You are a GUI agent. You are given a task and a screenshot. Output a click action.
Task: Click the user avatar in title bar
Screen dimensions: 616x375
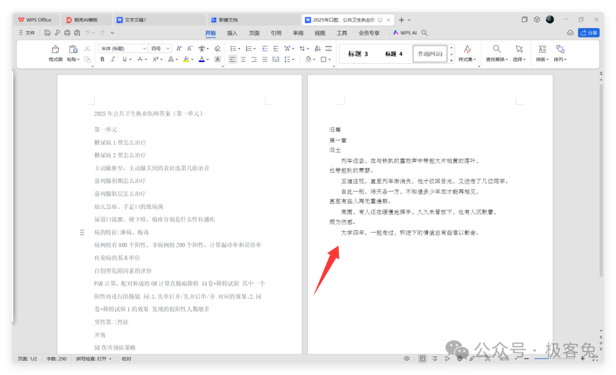550,19
